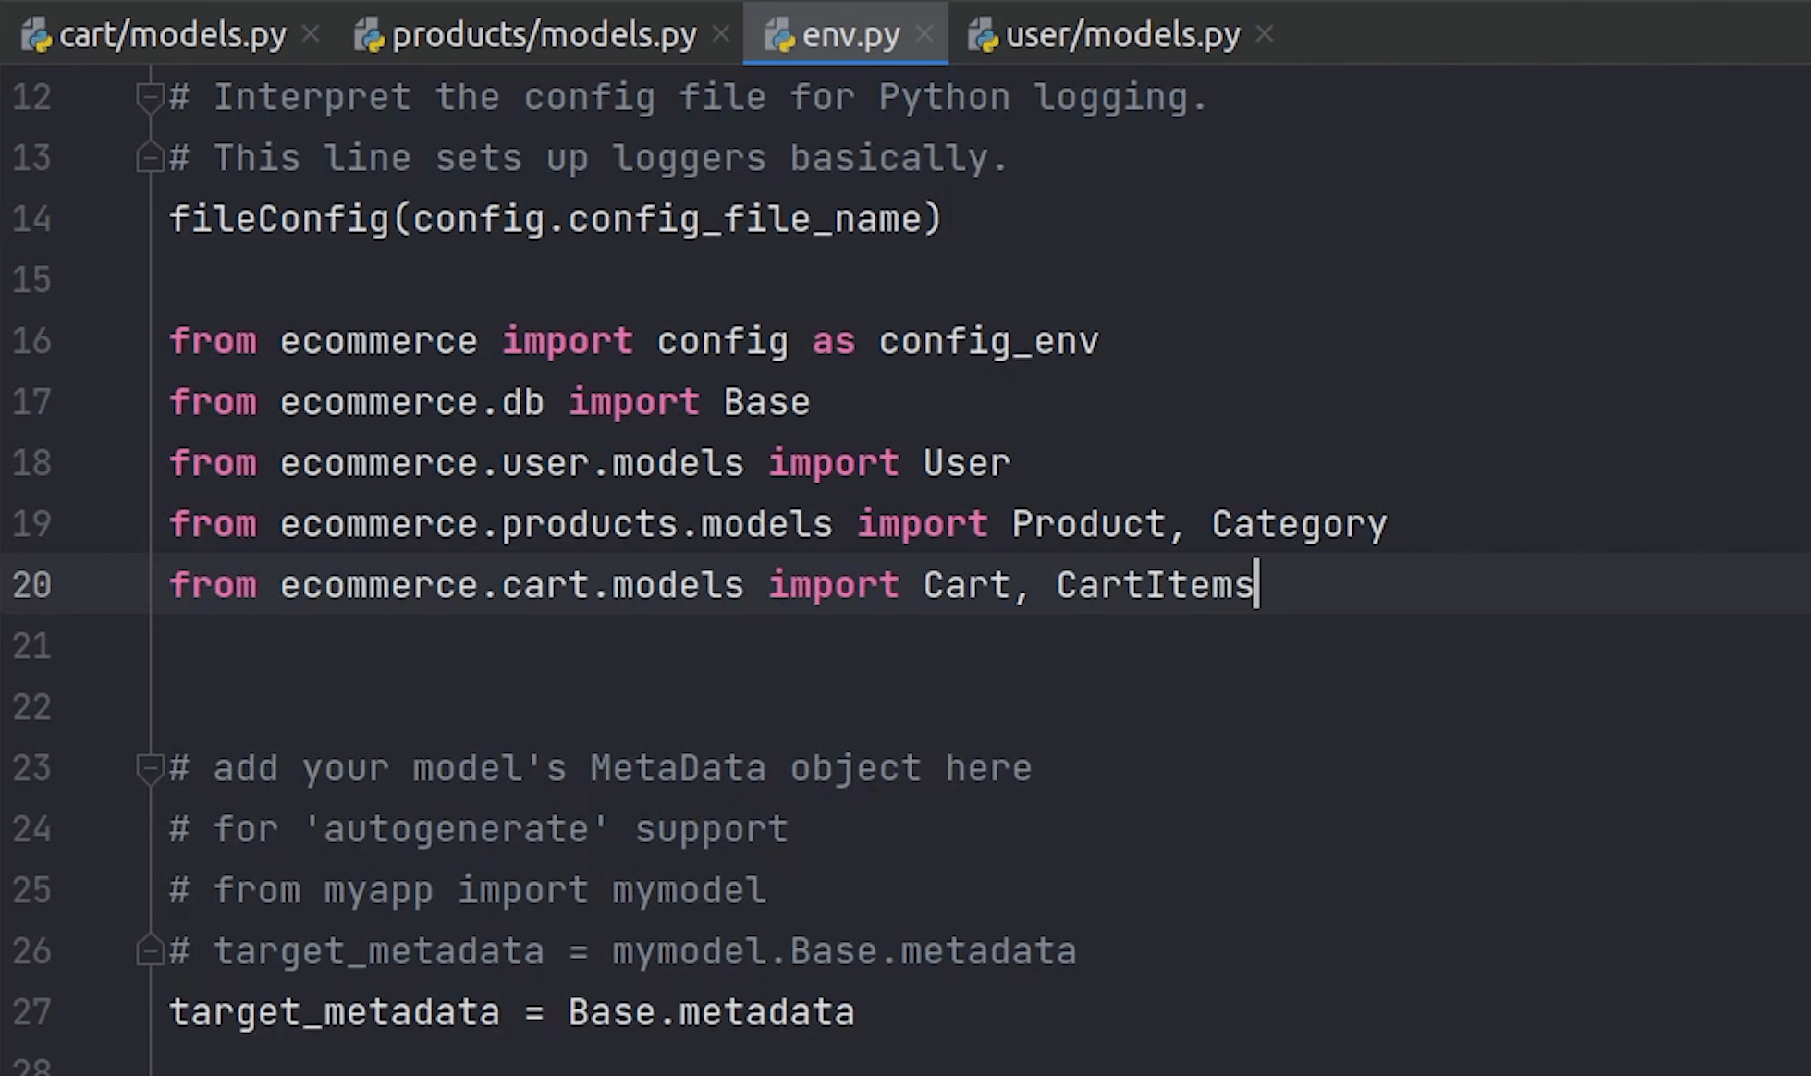Click line number 16 in gutter
Viewport: 1811px width, 1076px height.
click(32, 341)
